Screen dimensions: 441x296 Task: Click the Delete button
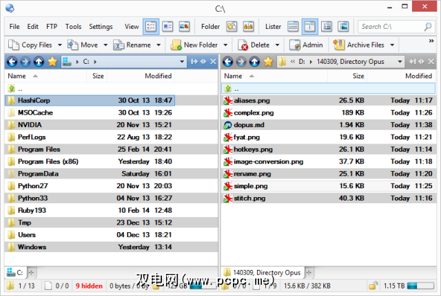tap(254, 45)
